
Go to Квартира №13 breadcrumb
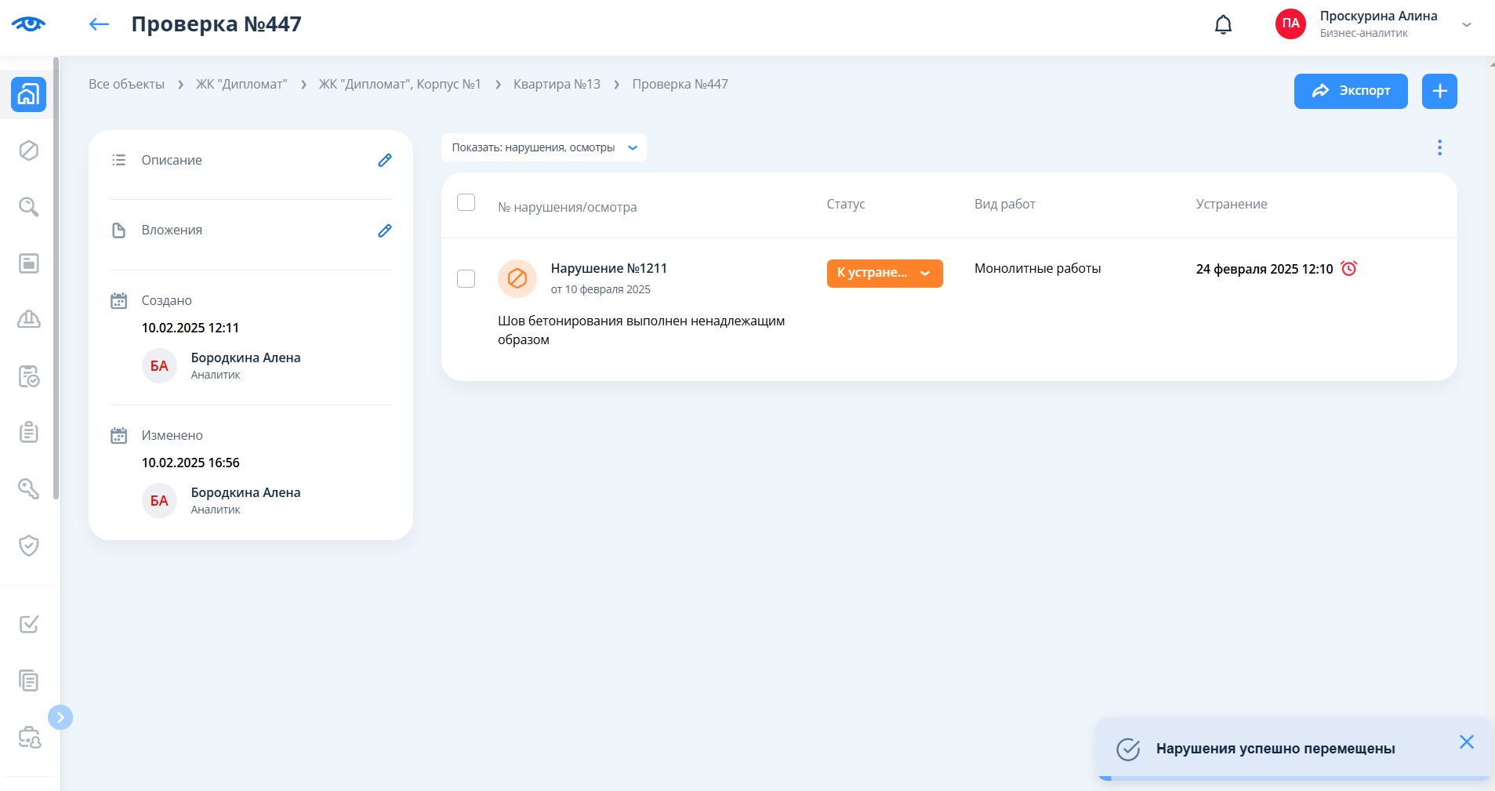[557, 84]
